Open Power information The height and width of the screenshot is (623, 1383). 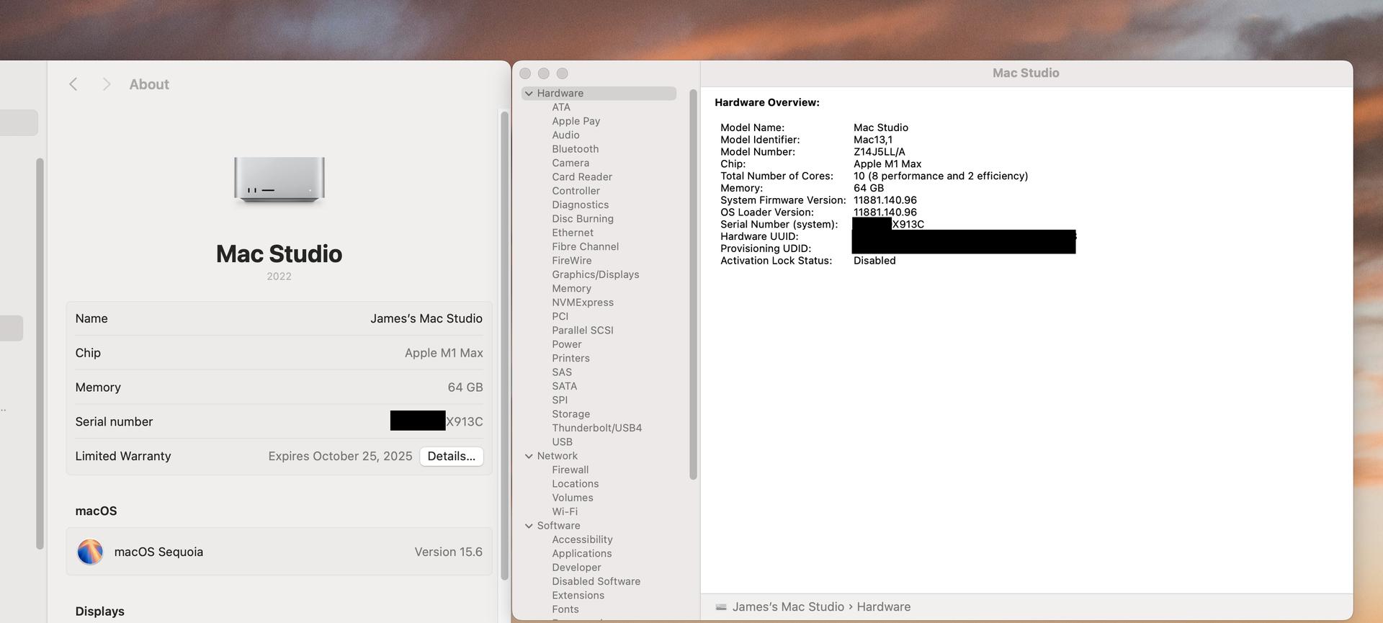tap(567, 344)
